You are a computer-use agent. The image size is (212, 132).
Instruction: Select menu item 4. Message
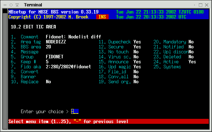point(25,52)
